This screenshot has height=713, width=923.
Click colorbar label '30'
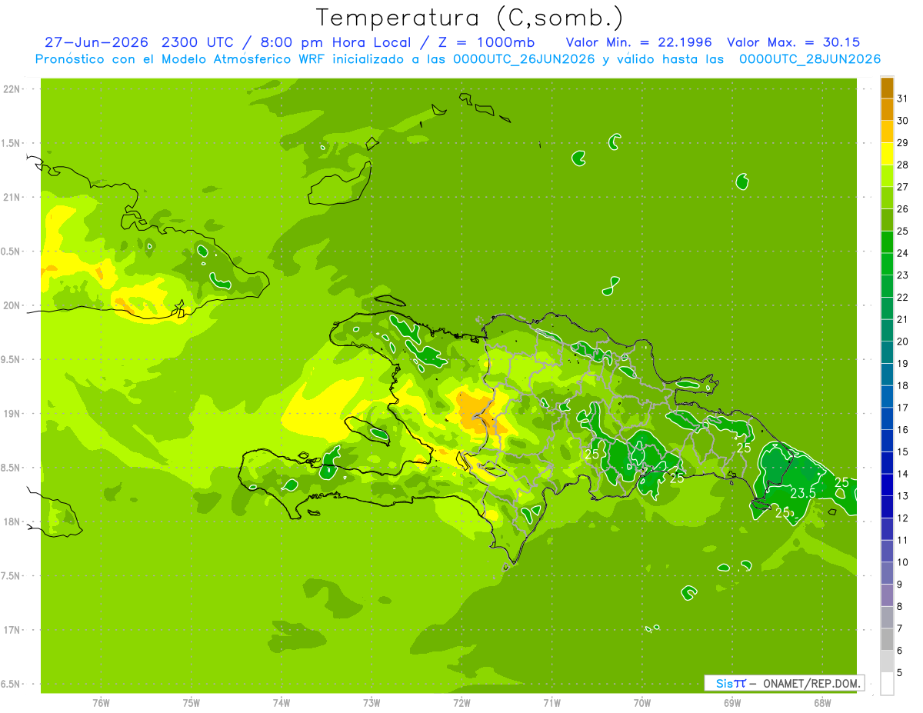903,121
